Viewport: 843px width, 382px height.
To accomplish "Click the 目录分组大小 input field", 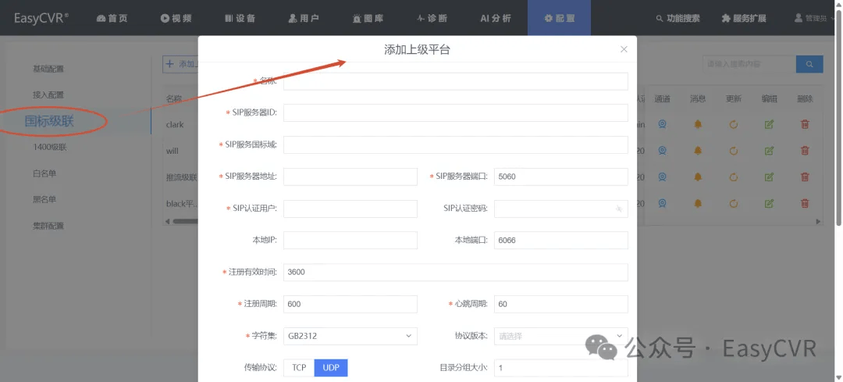I will click(560, 368).
